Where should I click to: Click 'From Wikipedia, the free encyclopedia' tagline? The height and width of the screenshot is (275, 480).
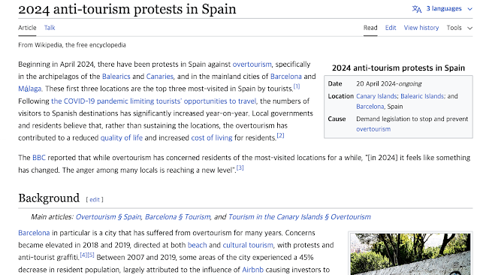[x=72, y=45]
